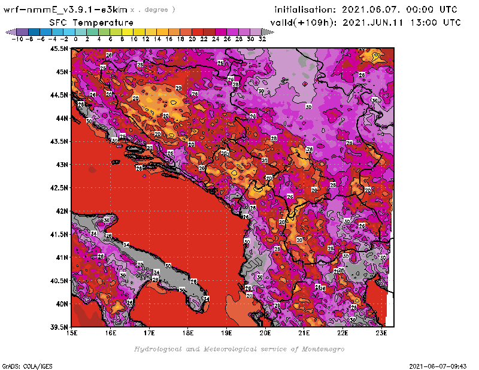Click the '42N' latitude axis label
This screenshot has width=479, height=370.
[x=62, y=211]
